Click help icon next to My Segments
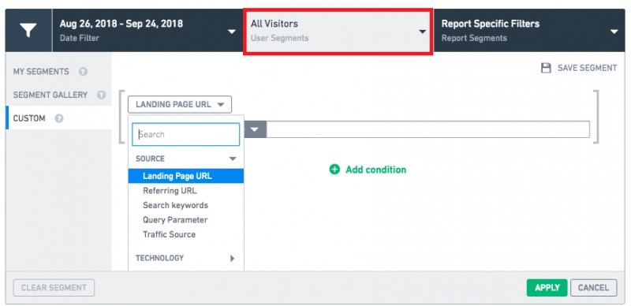 [83, 72]
